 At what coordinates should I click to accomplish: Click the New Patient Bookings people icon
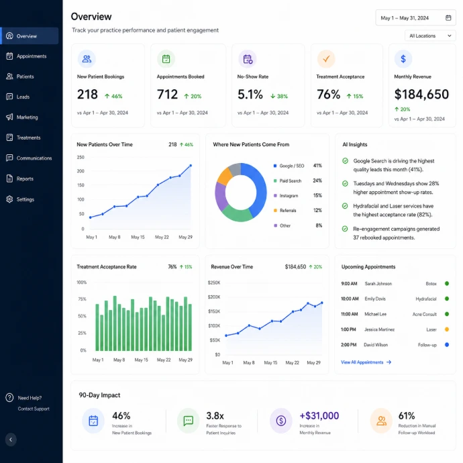[x=87, y=59]
